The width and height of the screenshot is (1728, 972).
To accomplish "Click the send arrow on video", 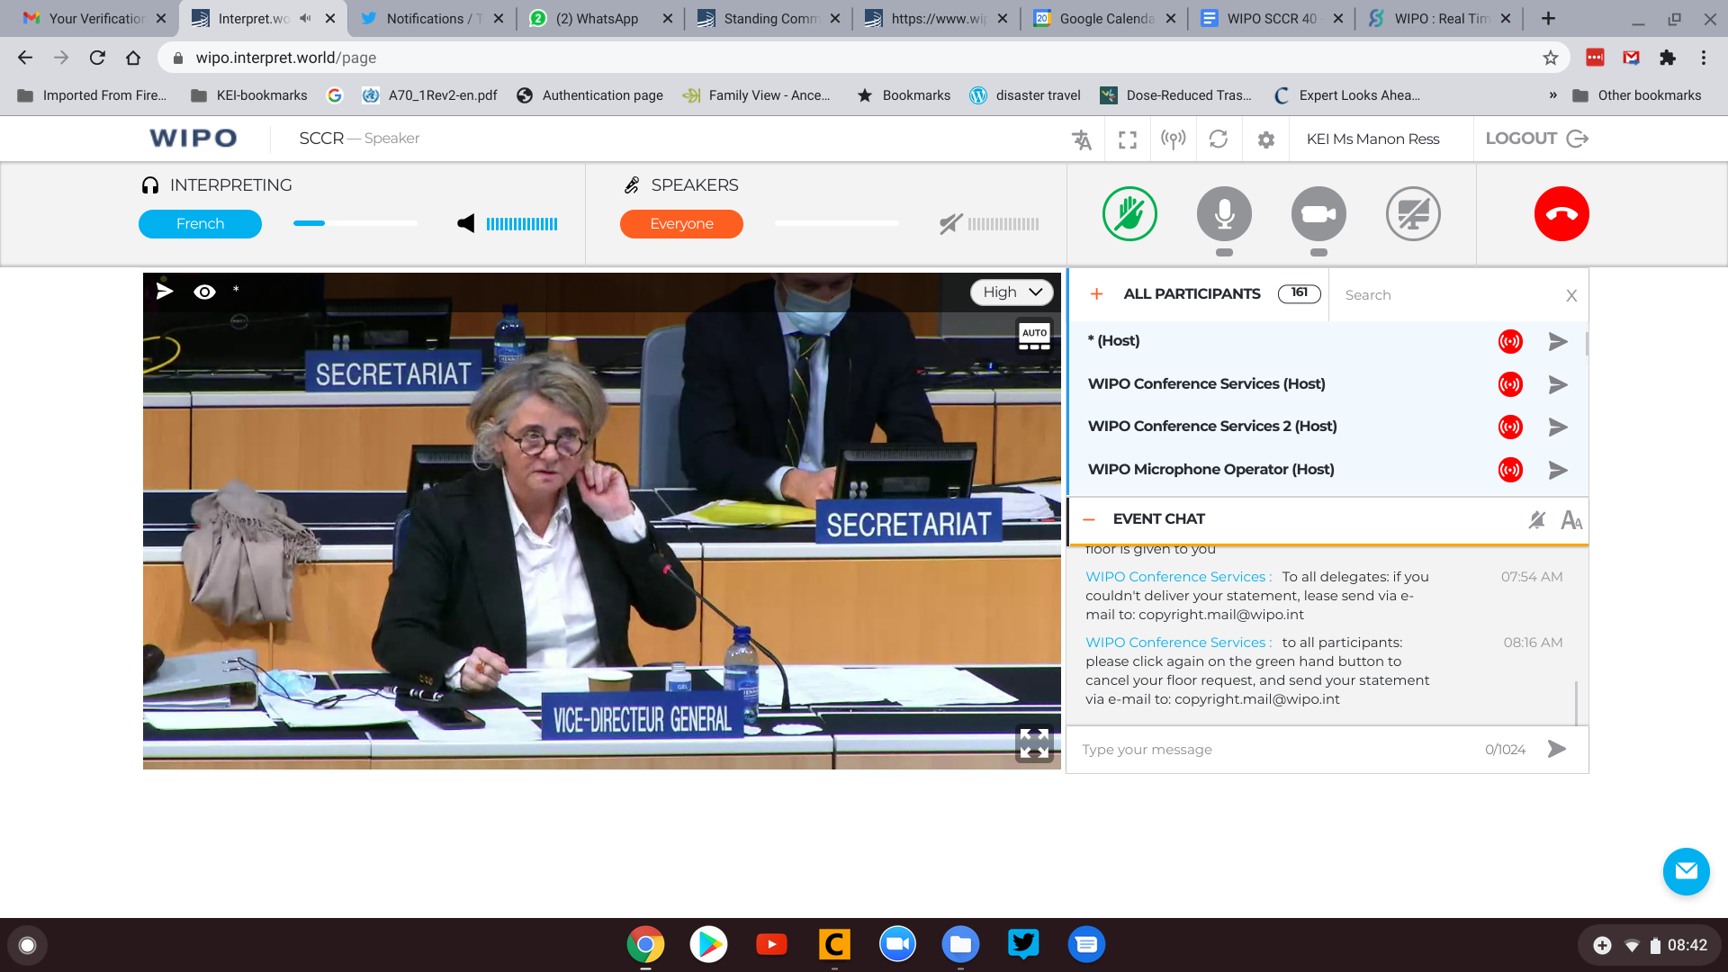I will pos(164,291).
